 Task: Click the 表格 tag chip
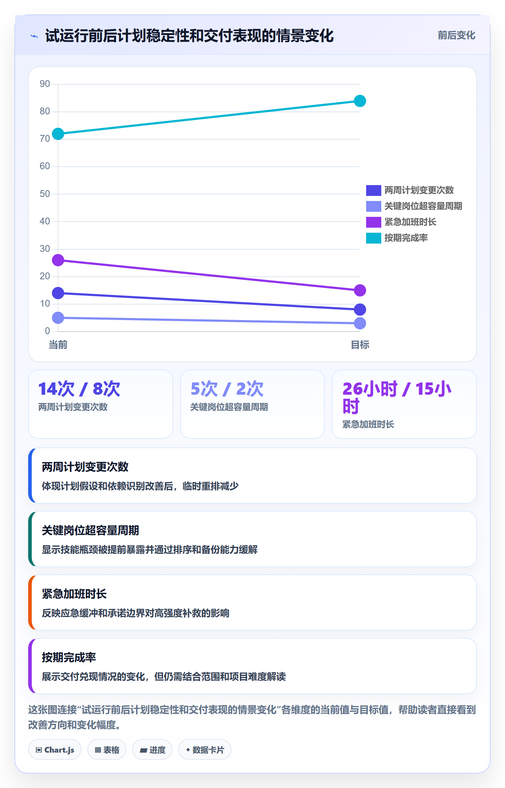point(107,750)
